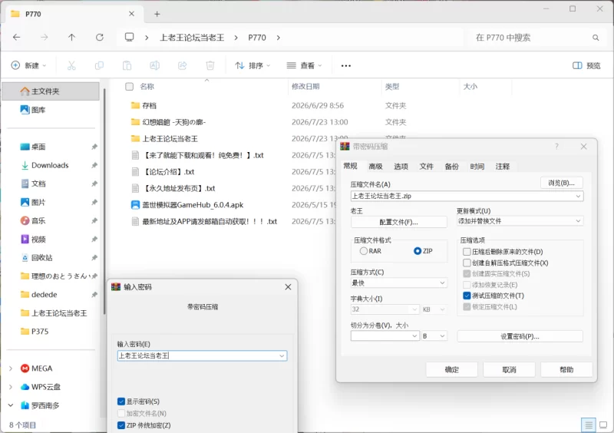The width and height of the screenshot is (614, 433).
Task: Click the sidebar vertical scrollbar
Action: [104, 201]
